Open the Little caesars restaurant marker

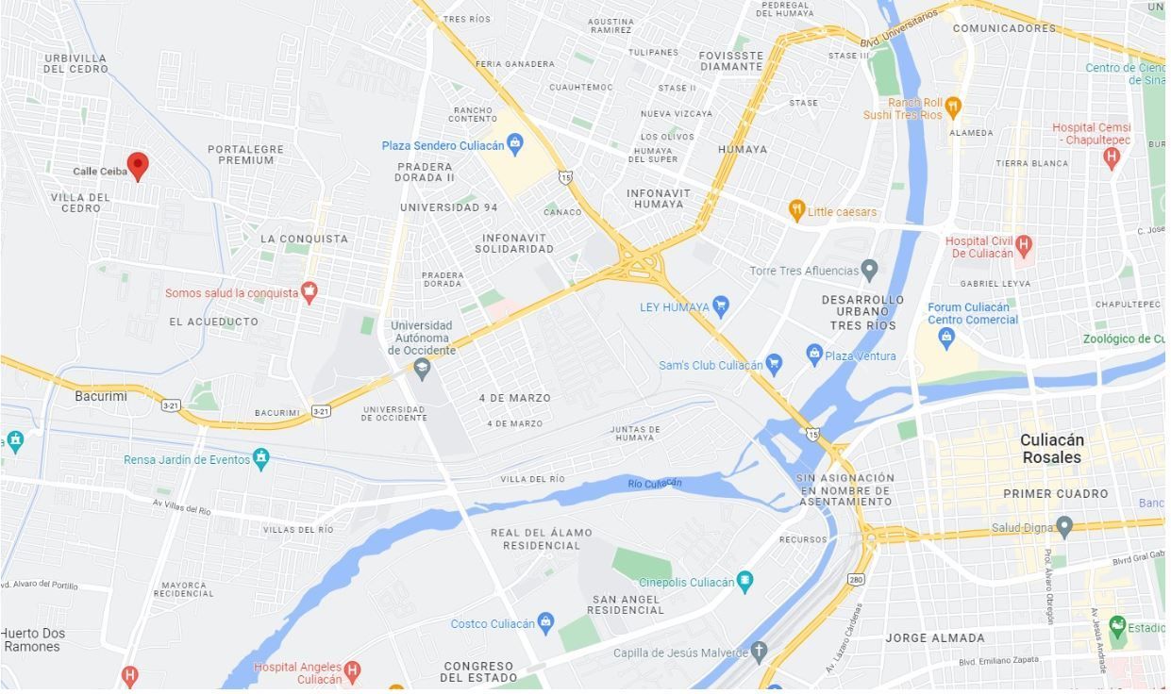pyautogui.click(x=796, y=210)
